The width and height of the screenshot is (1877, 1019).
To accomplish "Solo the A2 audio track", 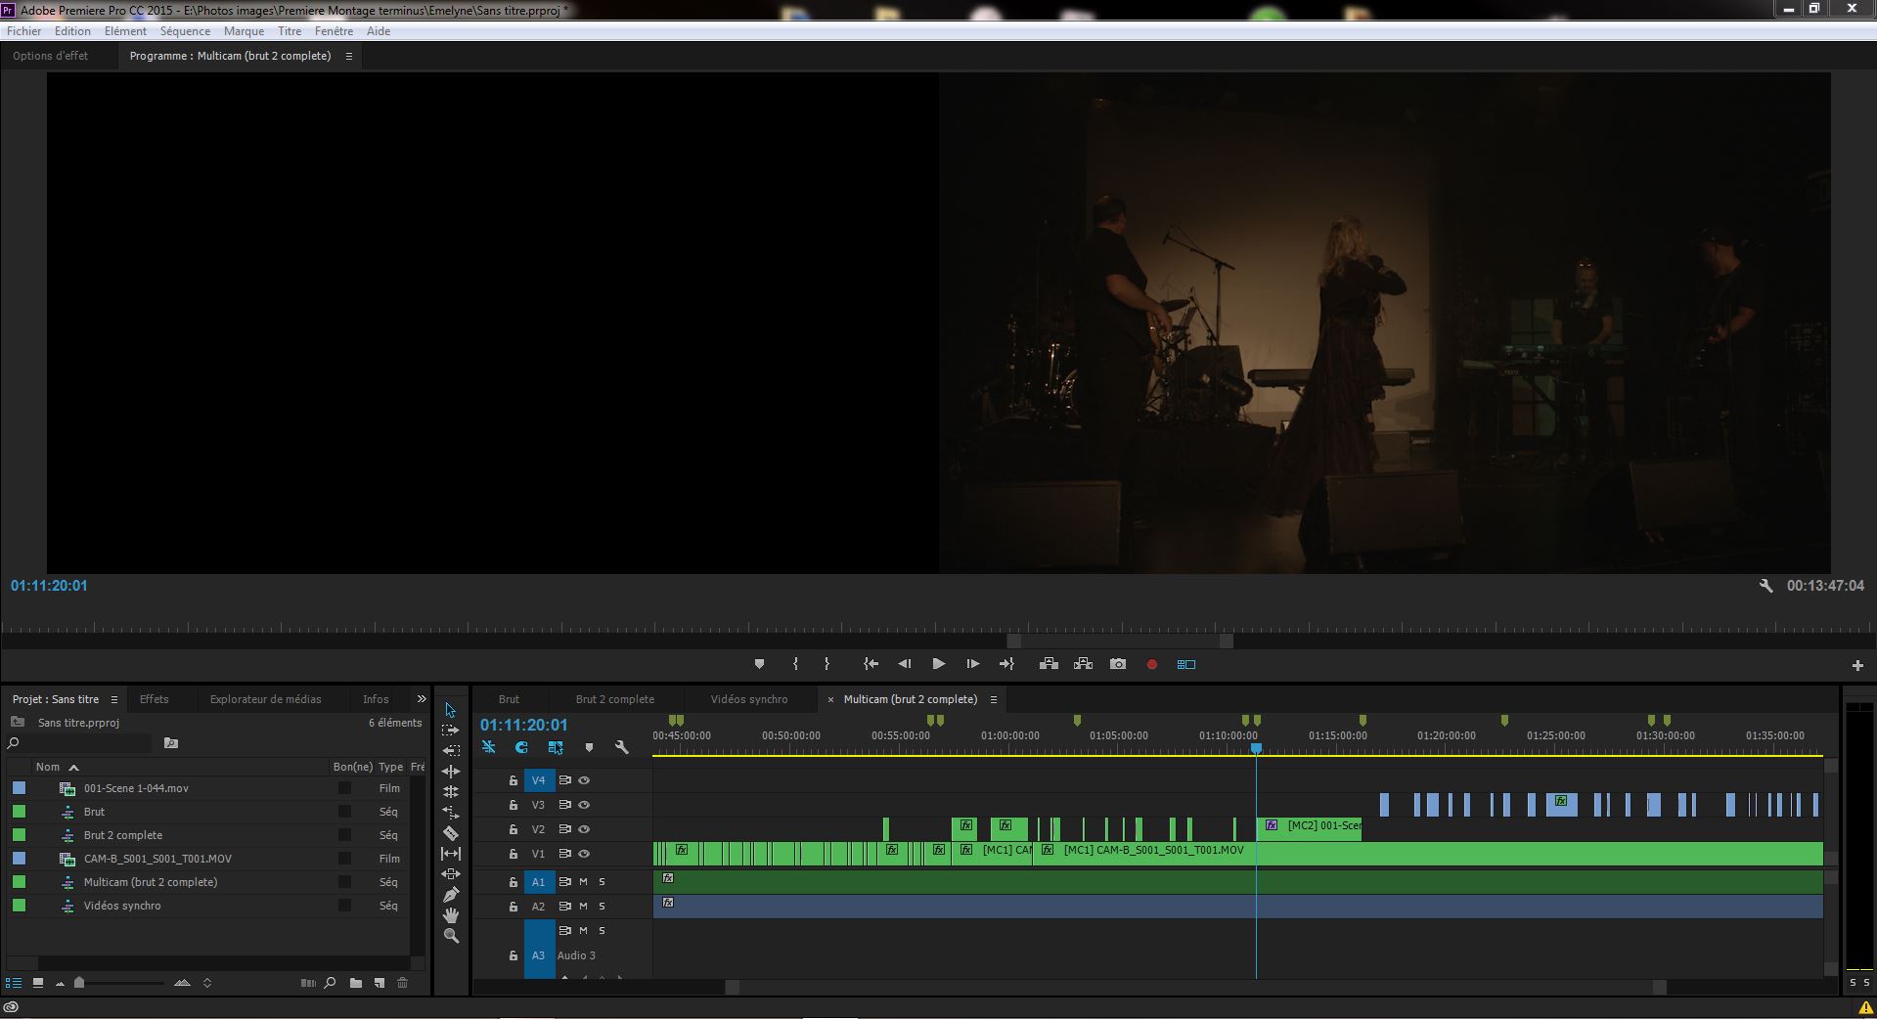I will (602, 907).
